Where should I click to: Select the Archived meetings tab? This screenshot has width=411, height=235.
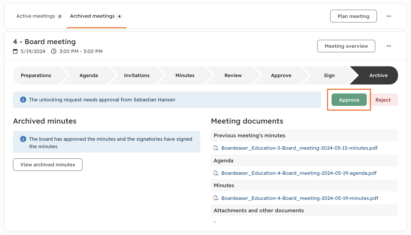pos(96,16)
